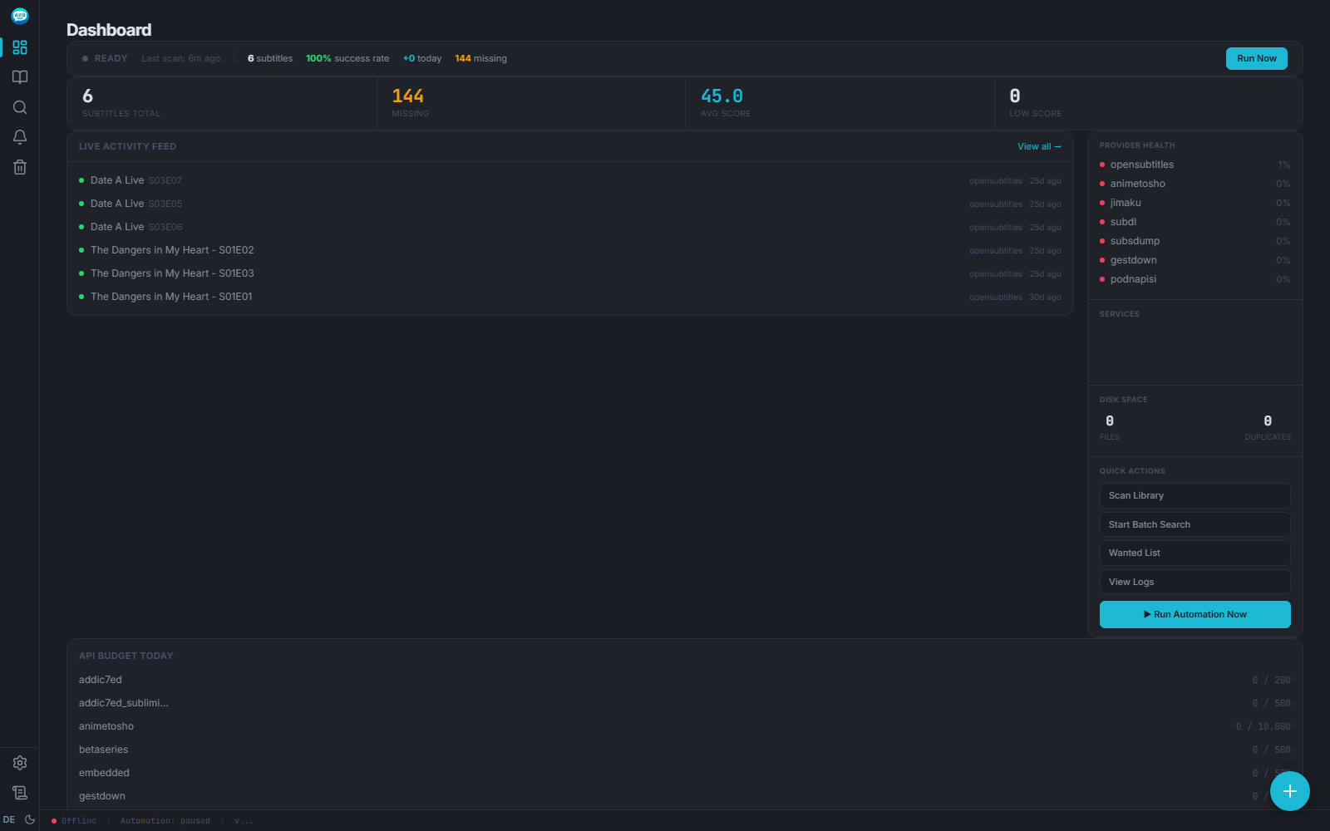Open the Settings gear icon

[x=20, y=763]
